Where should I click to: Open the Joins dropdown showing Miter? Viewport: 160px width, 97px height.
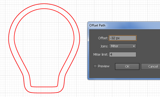[123, 46]
